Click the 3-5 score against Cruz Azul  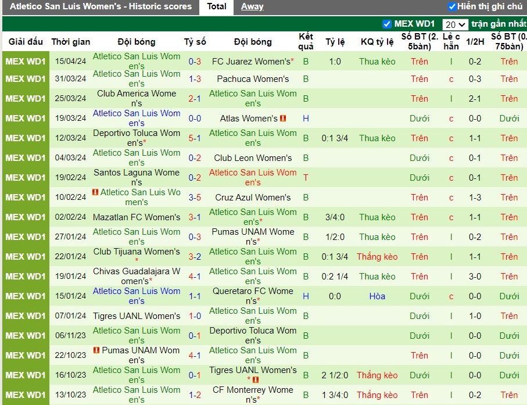coord(195,198)
